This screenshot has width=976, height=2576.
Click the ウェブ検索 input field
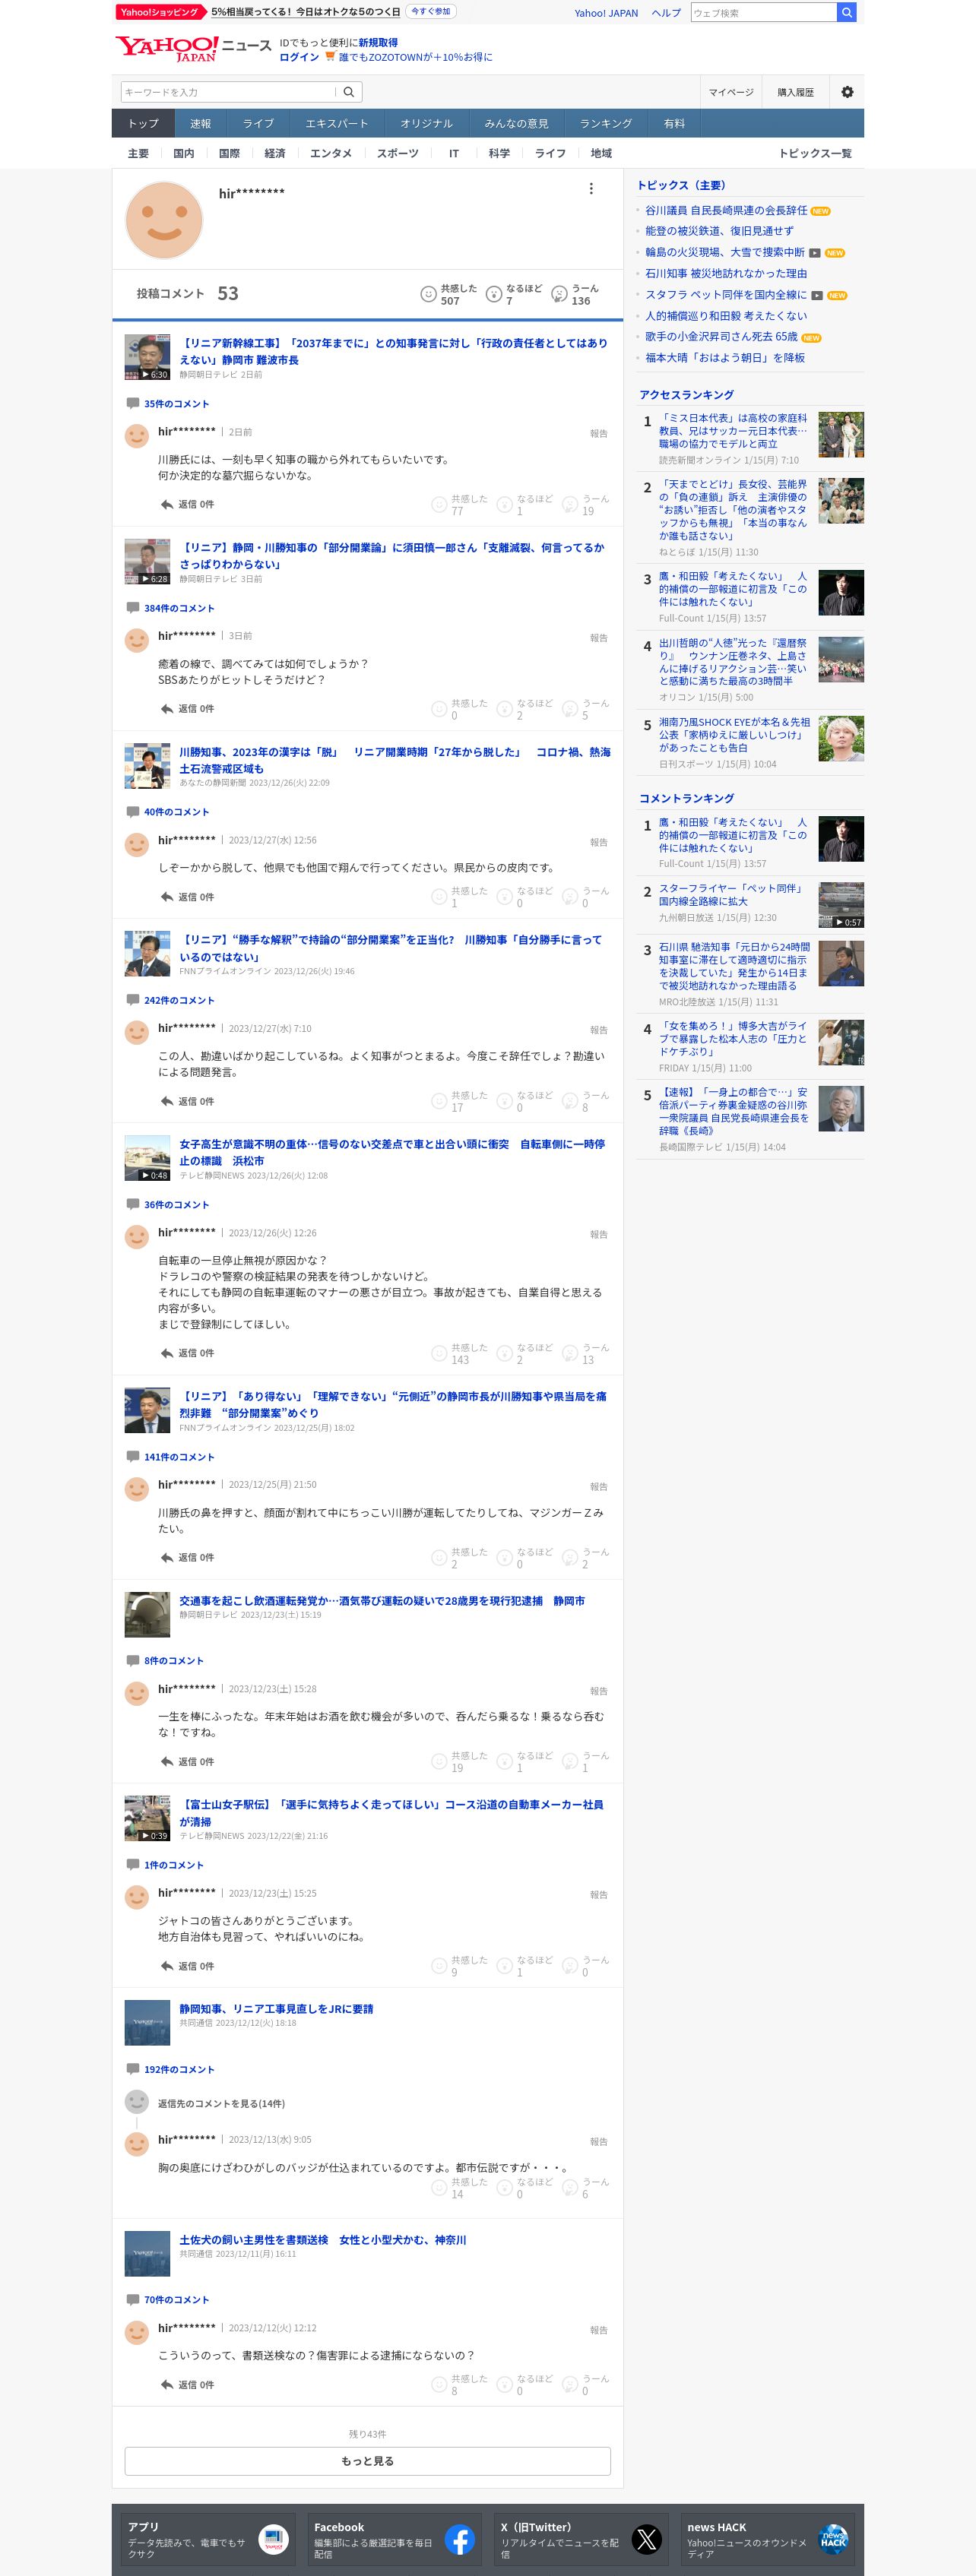coord(763,12)
